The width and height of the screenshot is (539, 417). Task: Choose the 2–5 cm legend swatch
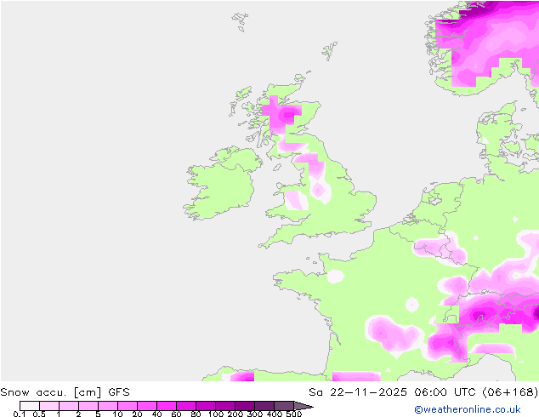pos(88,406)
